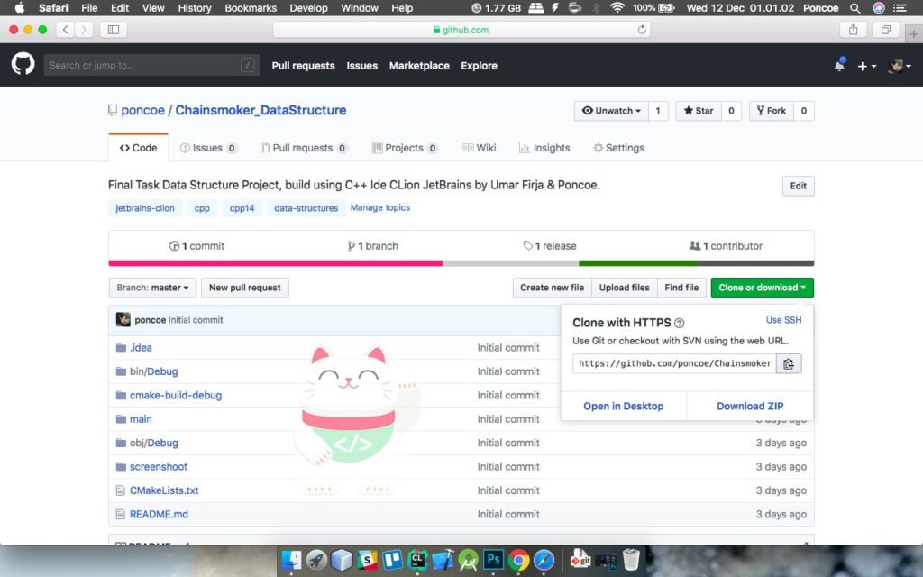Click the language breakdown color bar
Viewport: 923px width, 577px height.
[461, 263]
